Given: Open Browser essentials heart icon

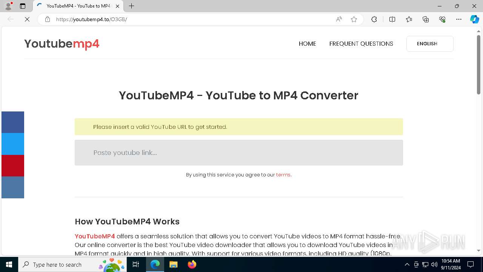Looking at the screenshot, I should click(x=442, y=19).
